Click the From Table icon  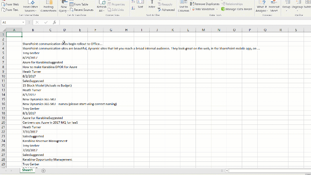(72, 4)
